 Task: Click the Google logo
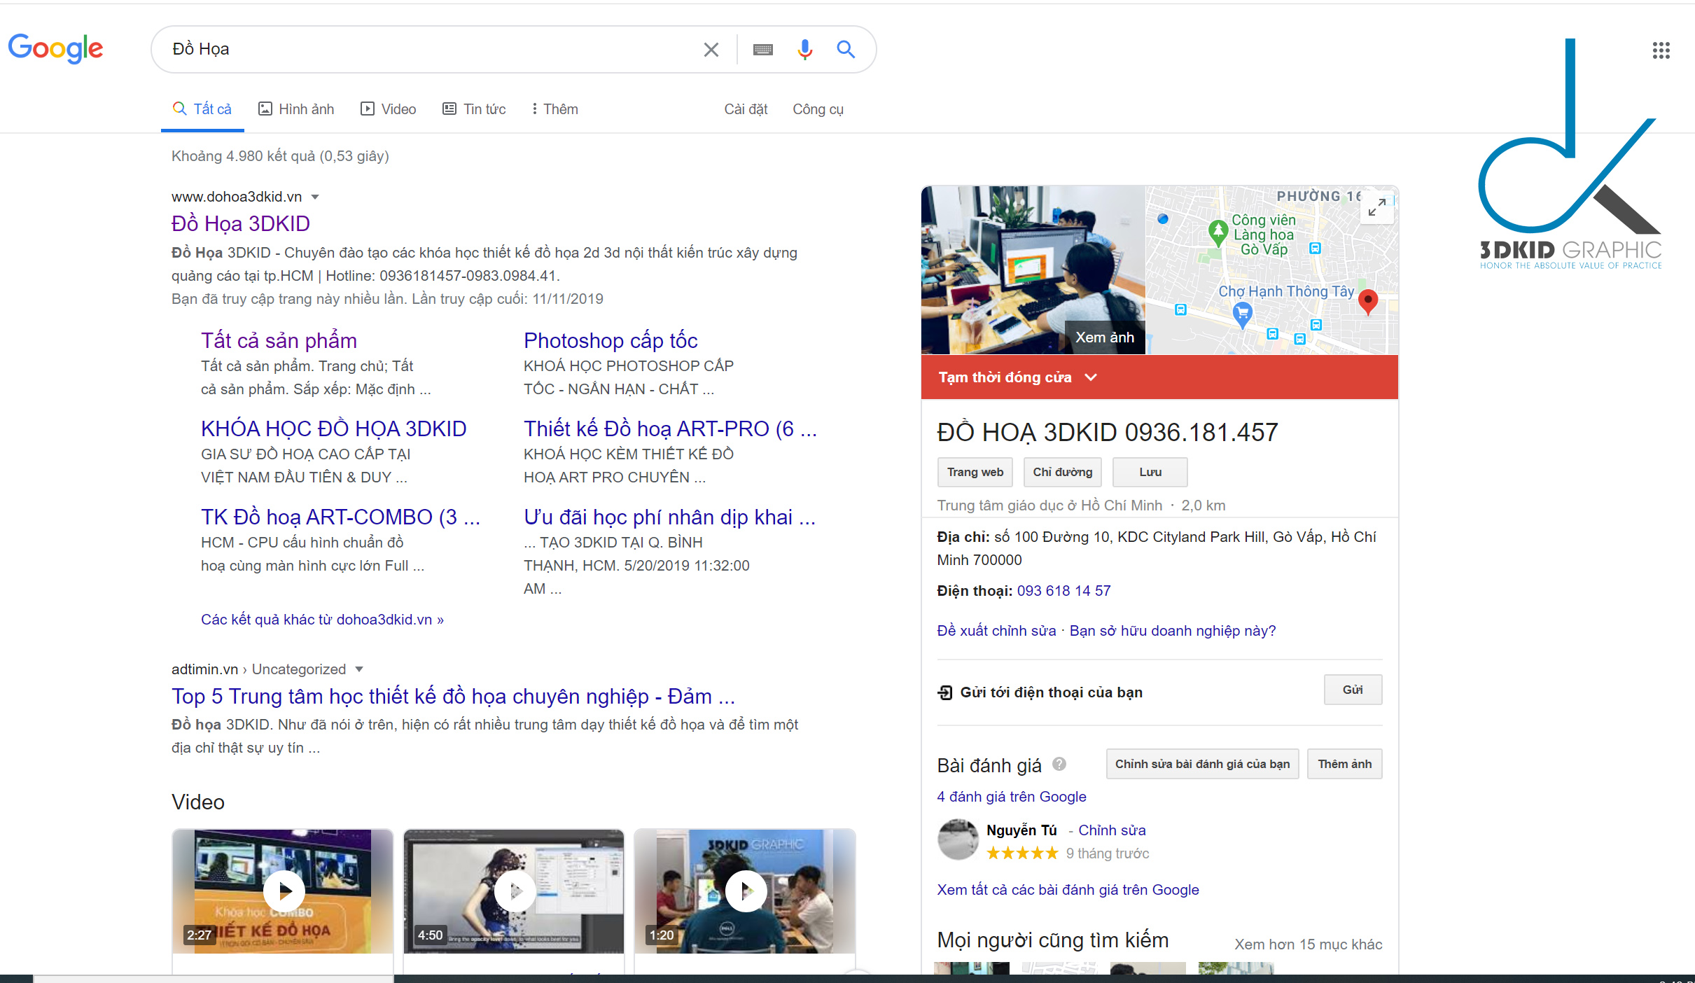tap(55, 48)
